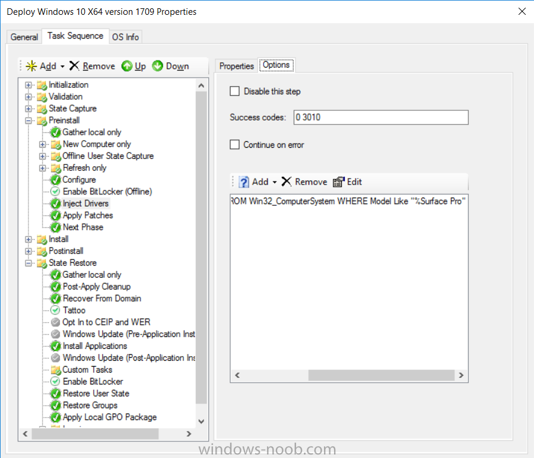Image resolution: width=534 pixels, height=458 pixels.
Task: Collapse the State Restore group
Action: [x=28, y=263]
